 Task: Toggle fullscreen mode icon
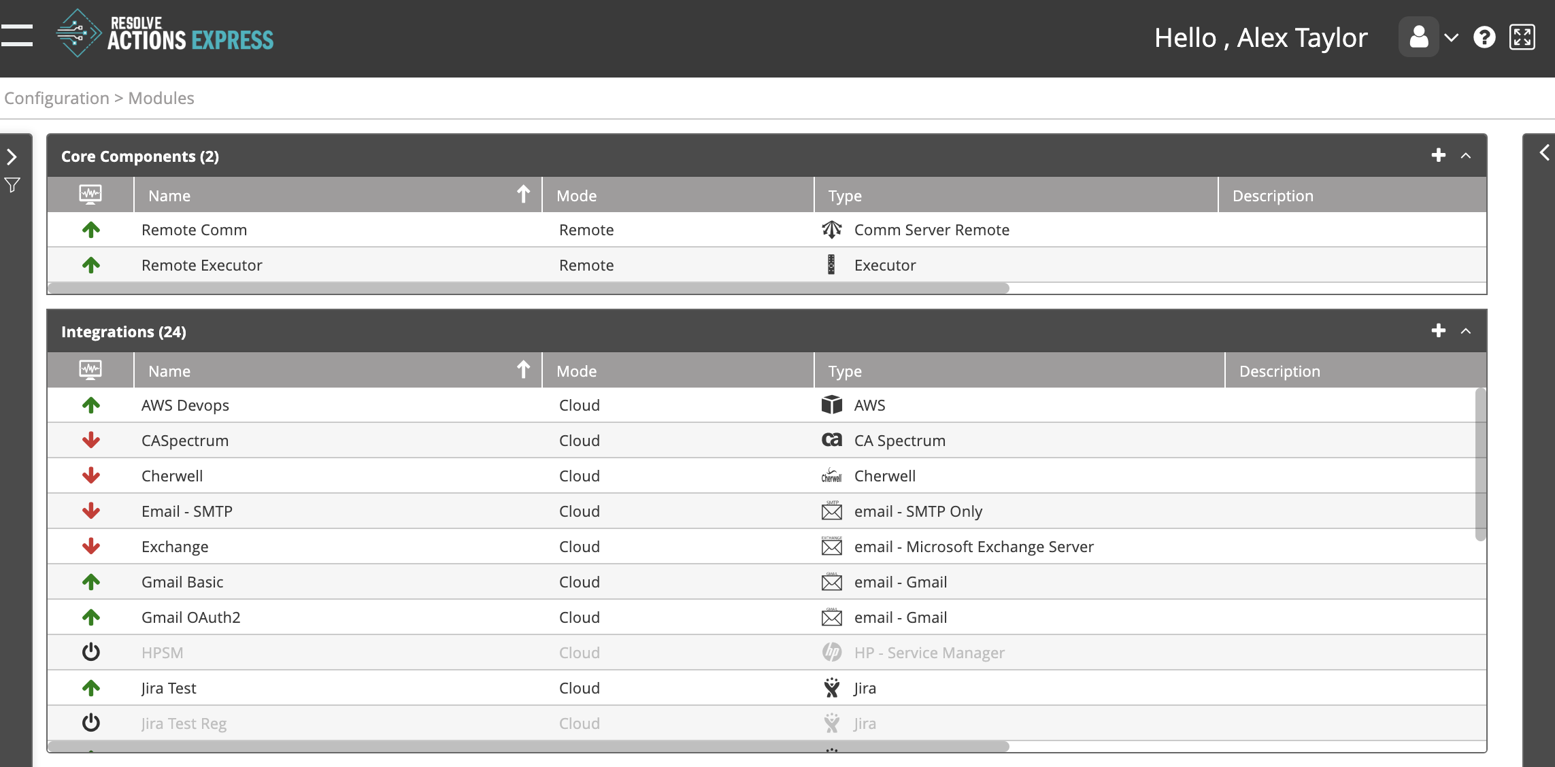1522,37
